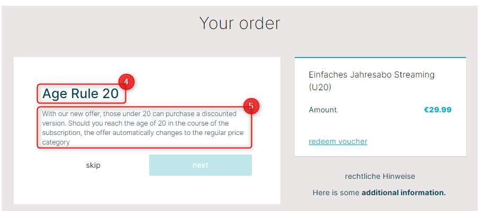
Task: Click the blue top border of the order summary
Action: tap(380, 57)
